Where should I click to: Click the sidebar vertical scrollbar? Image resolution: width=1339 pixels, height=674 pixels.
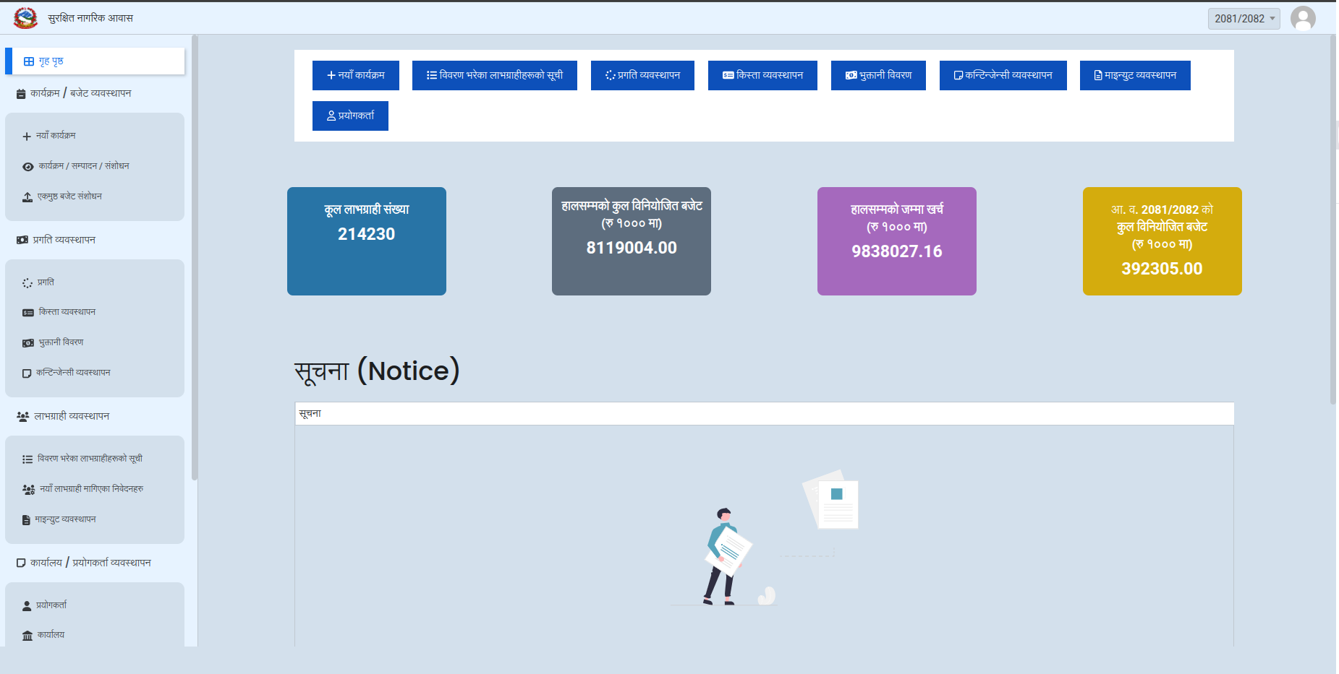point(194,257)
